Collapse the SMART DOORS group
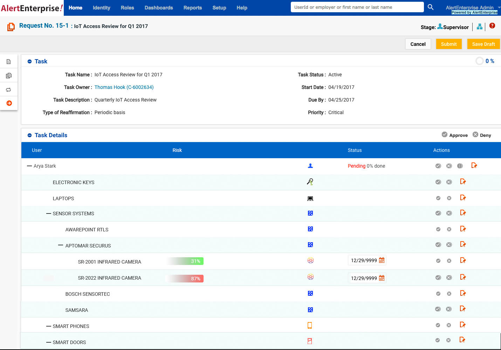This screenshot has height=350, width=501. pos(49,342)
